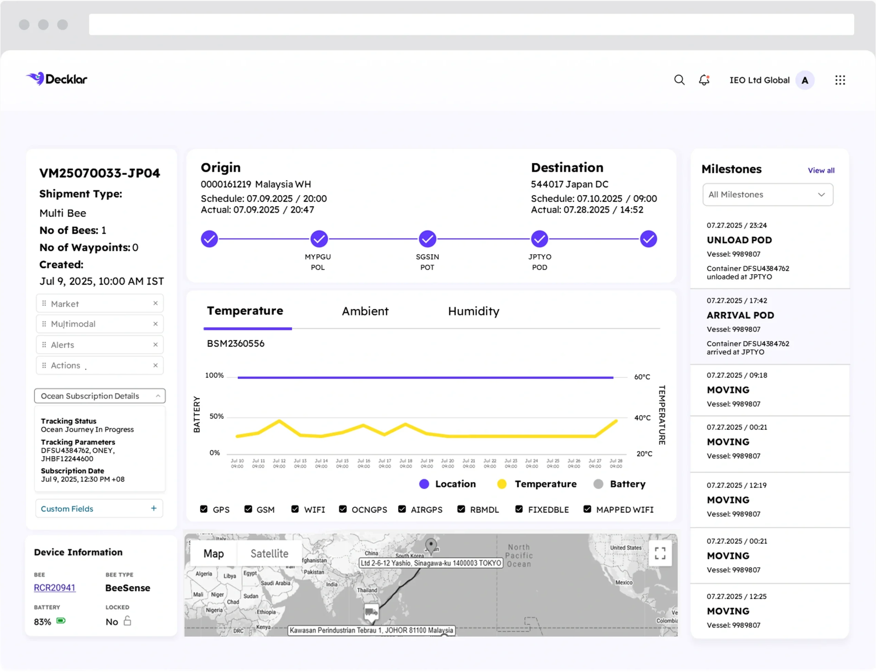Click View all milestones link

point(821,170)
